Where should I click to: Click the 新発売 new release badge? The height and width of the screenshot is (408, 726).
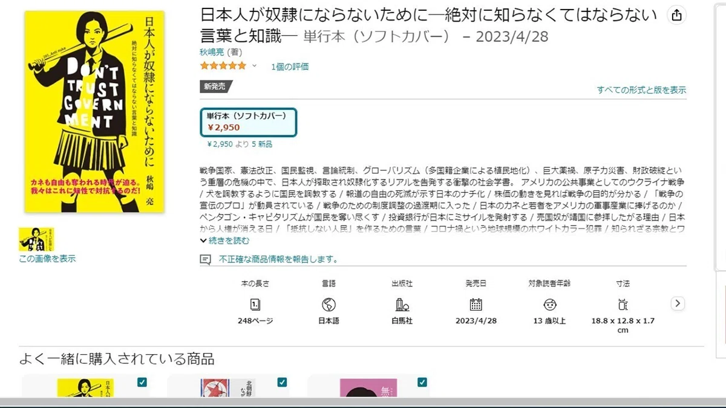coord(215,86)
